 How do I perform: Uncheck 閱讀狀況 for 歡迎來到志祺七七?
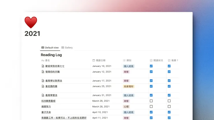coord(151,66)
